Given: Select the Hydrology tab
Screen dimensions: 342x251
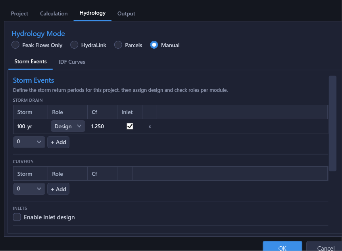Looking at the screenshot, I should coord(92,13).
